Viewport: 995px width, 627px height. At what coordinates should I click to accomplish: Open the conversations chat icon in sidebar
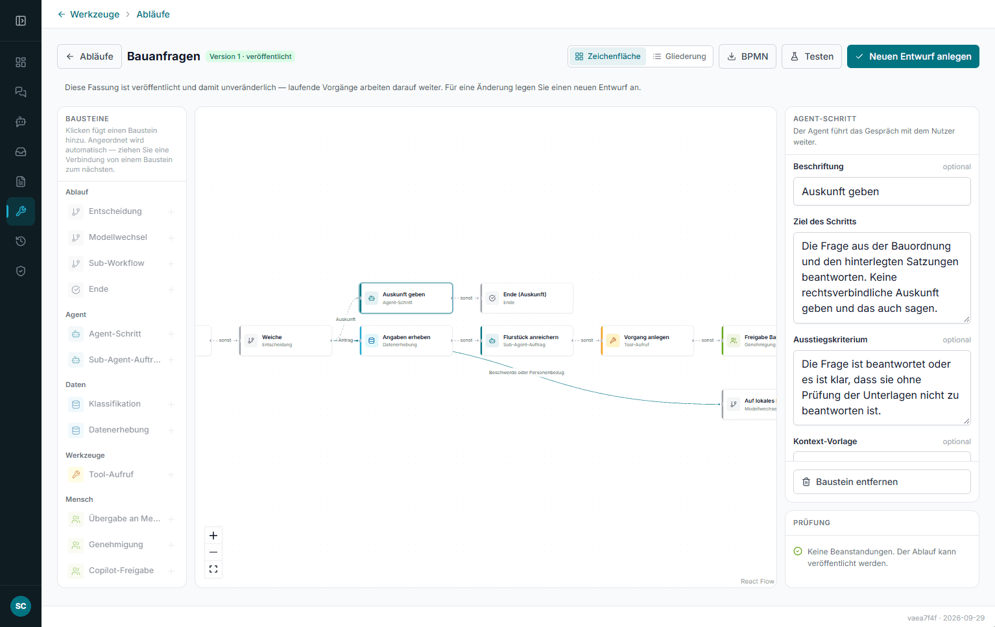point(21,92)
